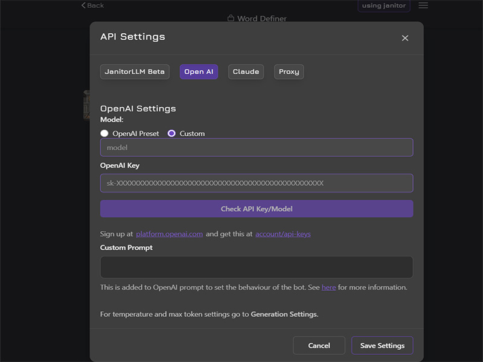Click the 'OpenAI Settings' heading
The height and width of the screenshot is (362, 483).
[138, 109]
